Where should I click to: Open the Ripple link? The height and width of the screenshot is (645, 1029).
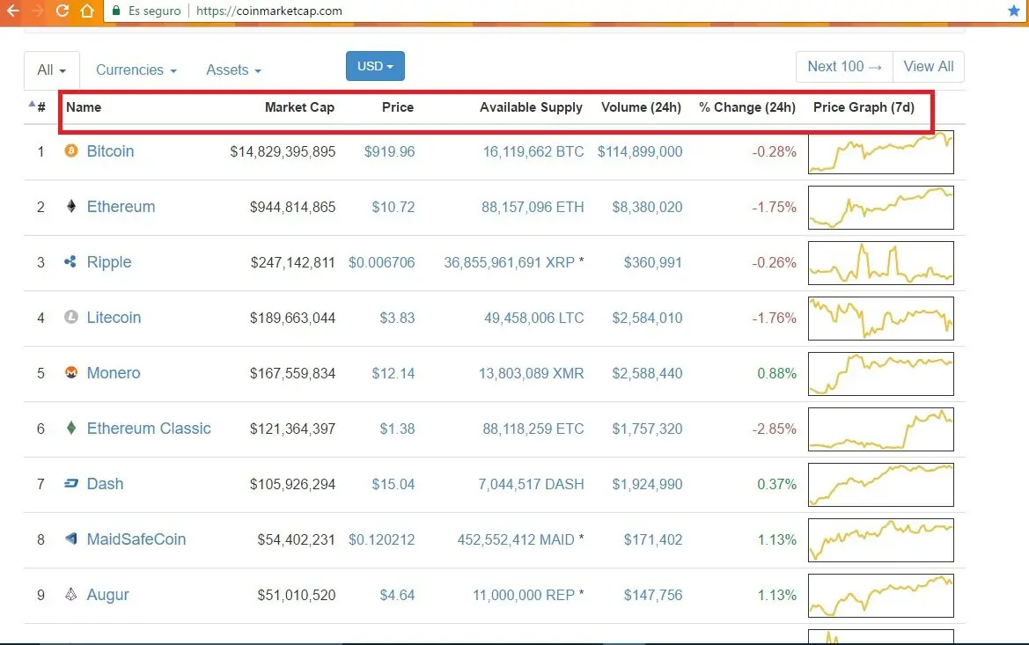(x=109, y=262)
